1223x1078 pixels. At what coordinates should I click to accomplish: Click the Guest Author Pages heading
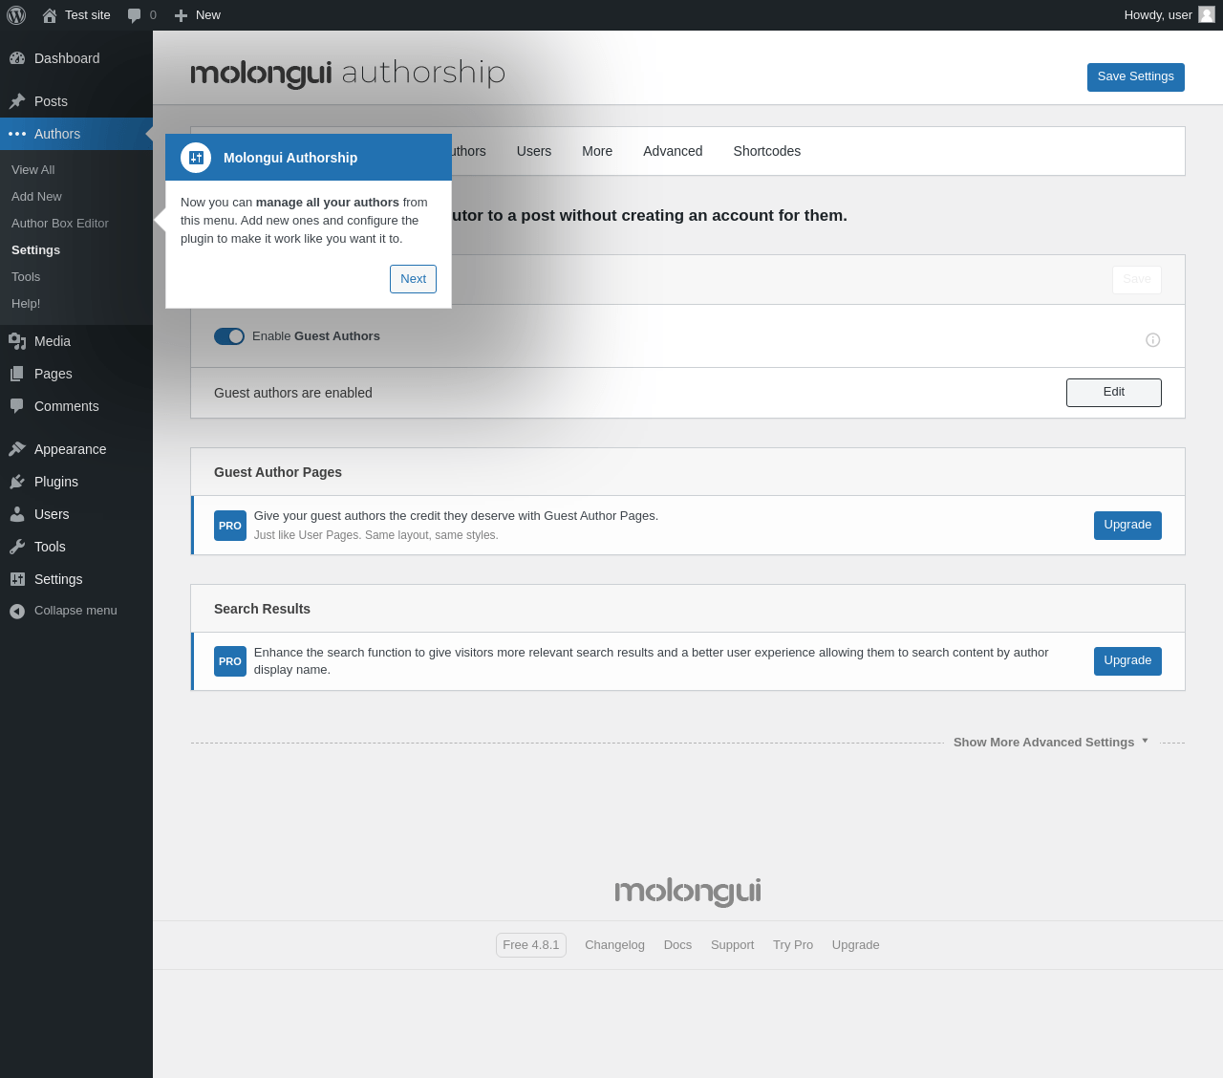[x=278, y=472]
